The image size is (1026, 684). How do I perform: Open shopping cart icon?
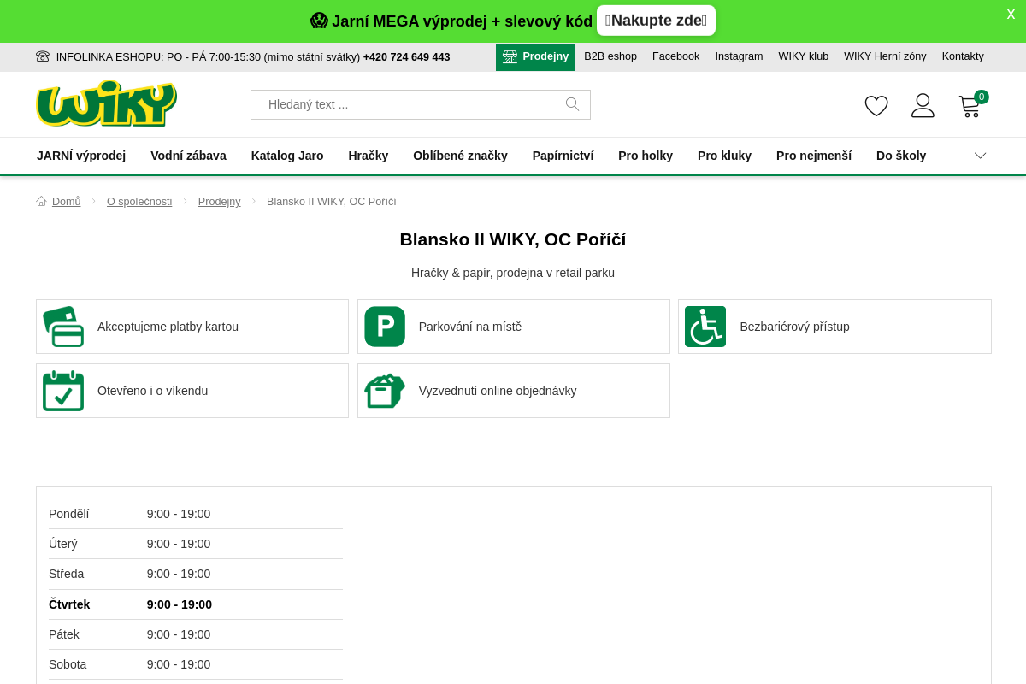pos(971,105)
